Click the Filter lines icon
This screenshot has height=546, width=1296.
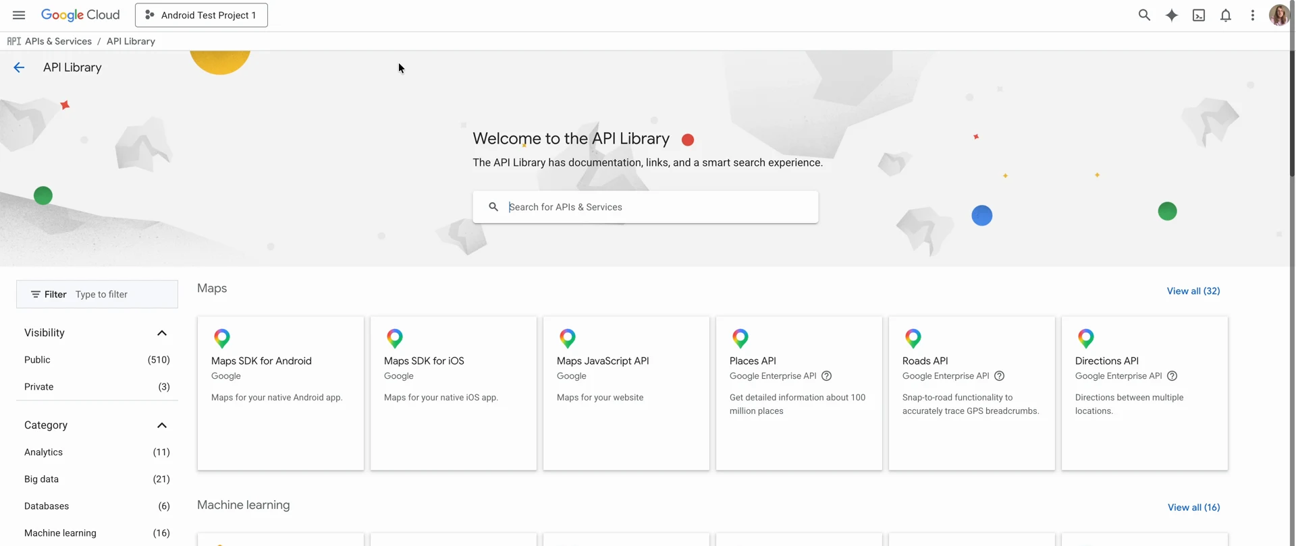35,295
